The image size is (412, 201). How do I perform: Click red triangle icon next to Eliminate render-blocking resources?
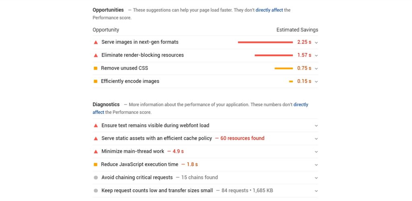point(96,55)
